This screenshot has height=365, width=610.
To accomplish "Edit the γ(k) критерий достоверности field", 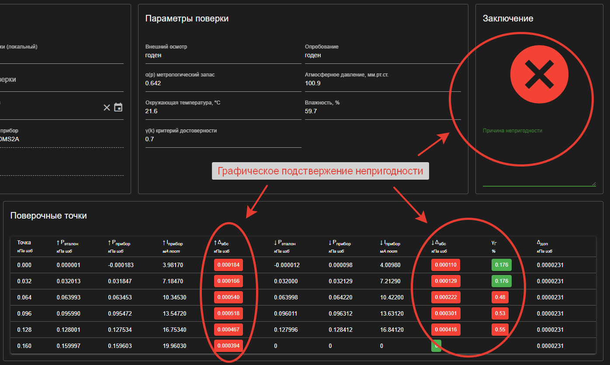I will (x=223, y=139).
